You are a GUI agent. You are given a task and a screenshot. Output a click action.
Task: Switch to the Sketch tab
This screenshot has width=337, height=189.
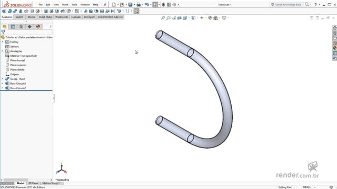(x=19, y=17)
